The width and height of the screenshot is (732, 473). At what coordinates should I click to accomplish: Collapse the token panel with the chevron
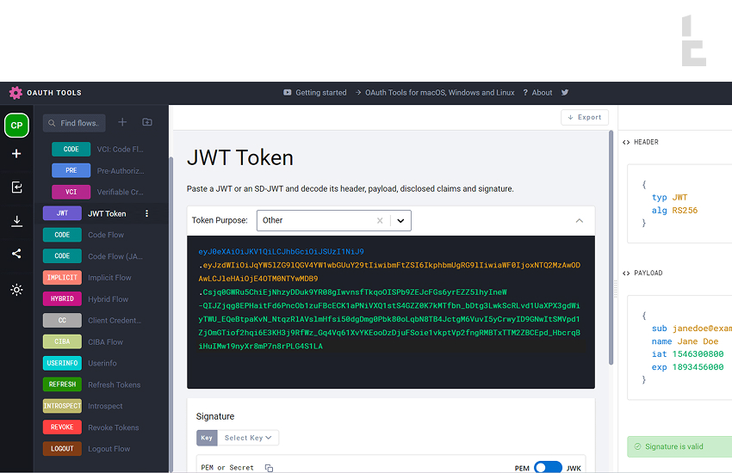tap(579, 220)
